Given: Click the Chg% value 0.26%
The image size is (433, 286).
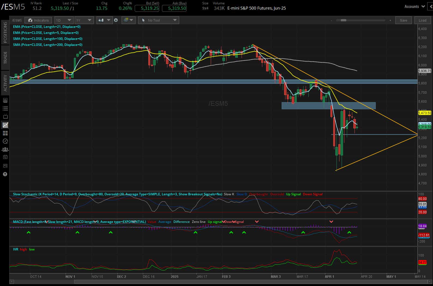Looking at the screenshot, I should tap(125, 8).
